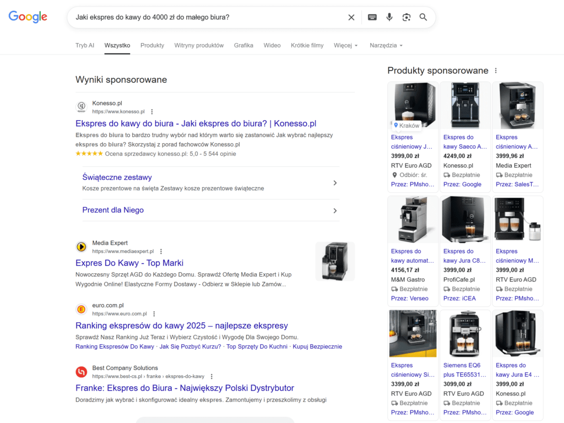Screen dimensions: 564x423
Task: Open the on-screen keyboard icon
Action: coord(372,17)
